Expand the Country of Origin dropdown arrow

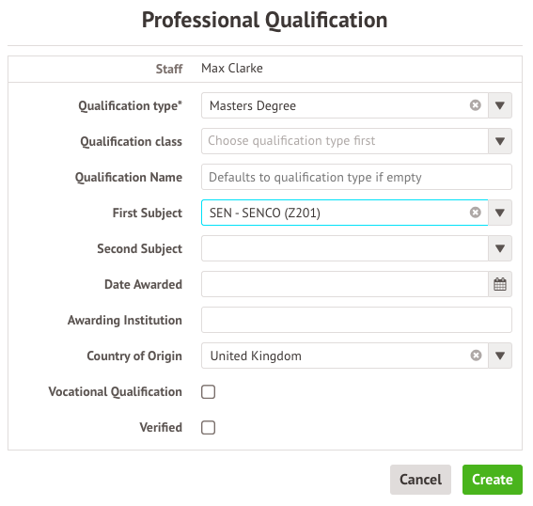pos(500,356)
